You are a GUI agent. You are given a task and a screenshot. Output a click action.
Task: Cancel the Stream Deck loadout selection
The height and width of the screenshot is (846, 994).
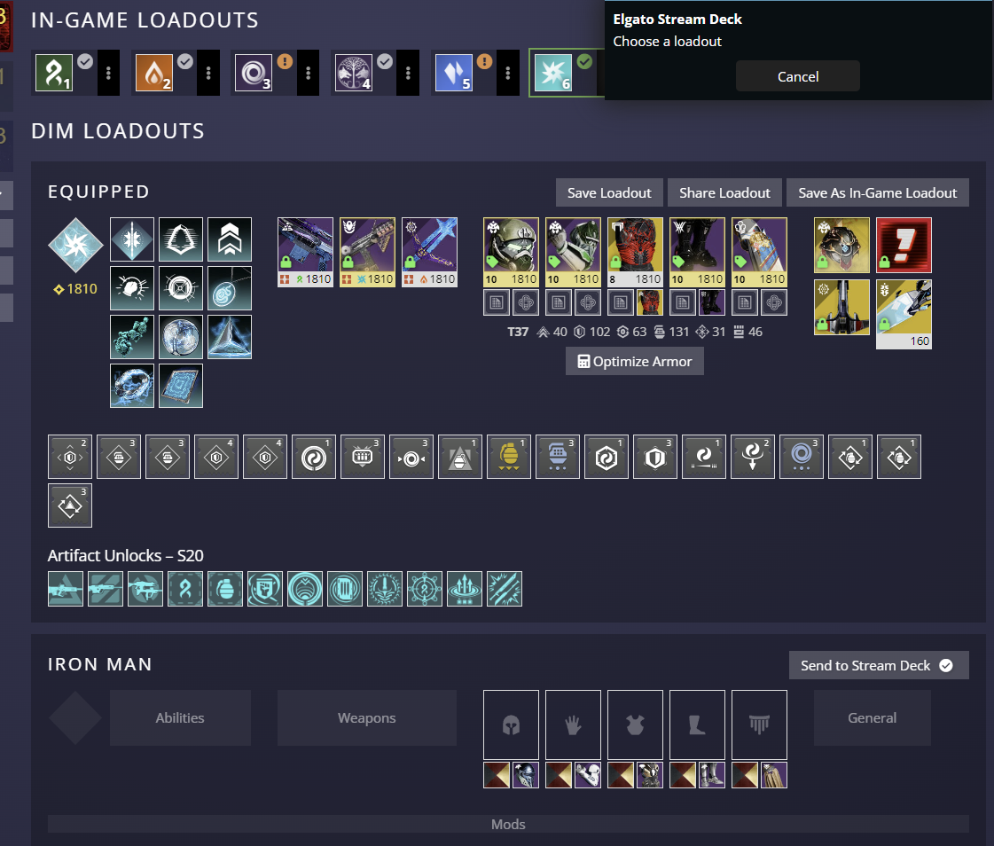[x=797, y=75]
